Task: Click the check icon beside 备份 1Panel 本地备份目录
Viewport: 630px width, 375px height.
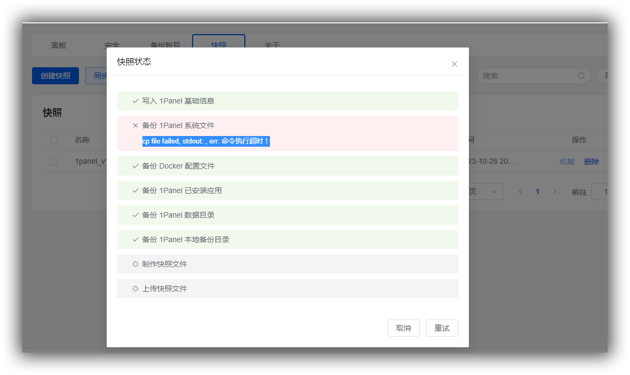Action: (x=135, y=240)
